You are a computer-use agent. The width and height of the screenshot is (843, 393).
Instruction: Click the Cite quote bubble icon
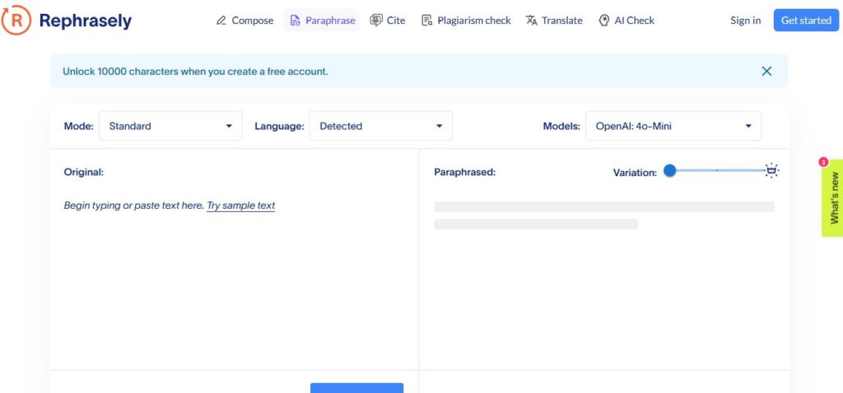[x=375, y=21]
